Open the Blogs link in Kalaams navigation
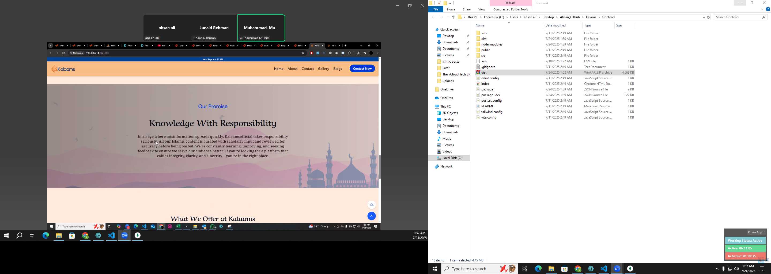This screenshot has height=274, width=771. [338, 69]
